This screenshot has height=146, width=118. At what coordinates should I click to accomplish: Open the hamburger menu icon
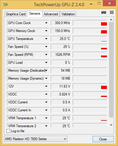[112, 12]
